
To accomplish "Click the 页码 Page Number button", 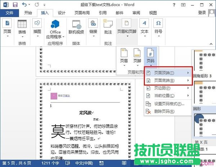I will (x=150, y=57).
